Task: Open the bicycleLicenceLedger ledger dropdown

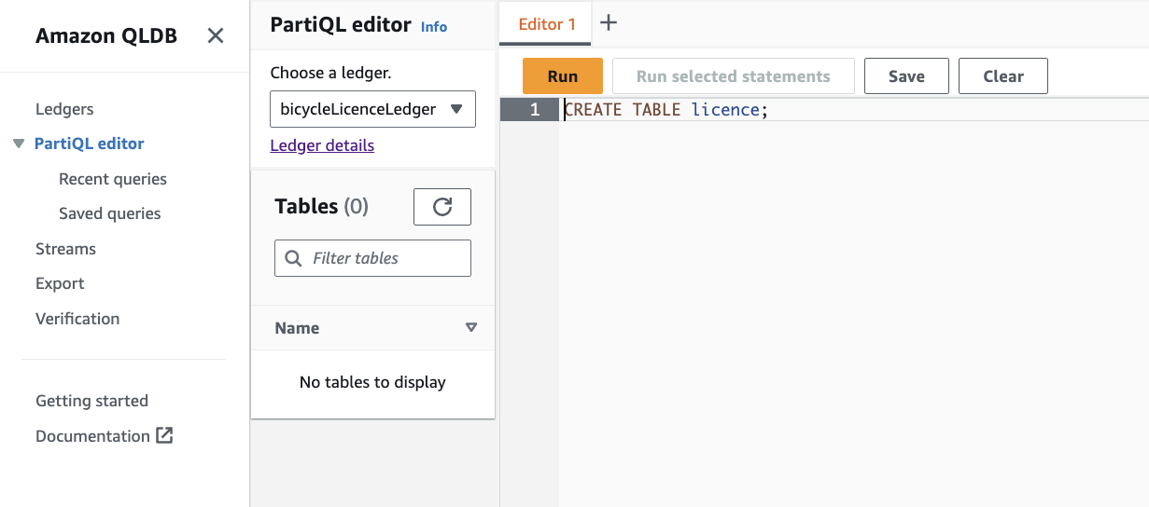Action: point(372,109)
